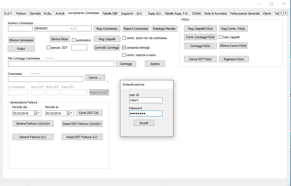Viewport: 291px width, 186px height.
Task: Click the Azzera button
Action: (x=155, y=64)
